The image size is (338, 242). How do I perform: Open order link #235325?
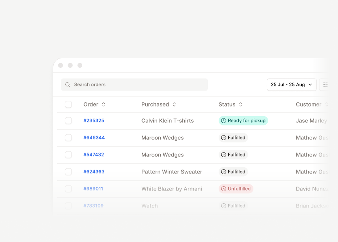[94, 120]
